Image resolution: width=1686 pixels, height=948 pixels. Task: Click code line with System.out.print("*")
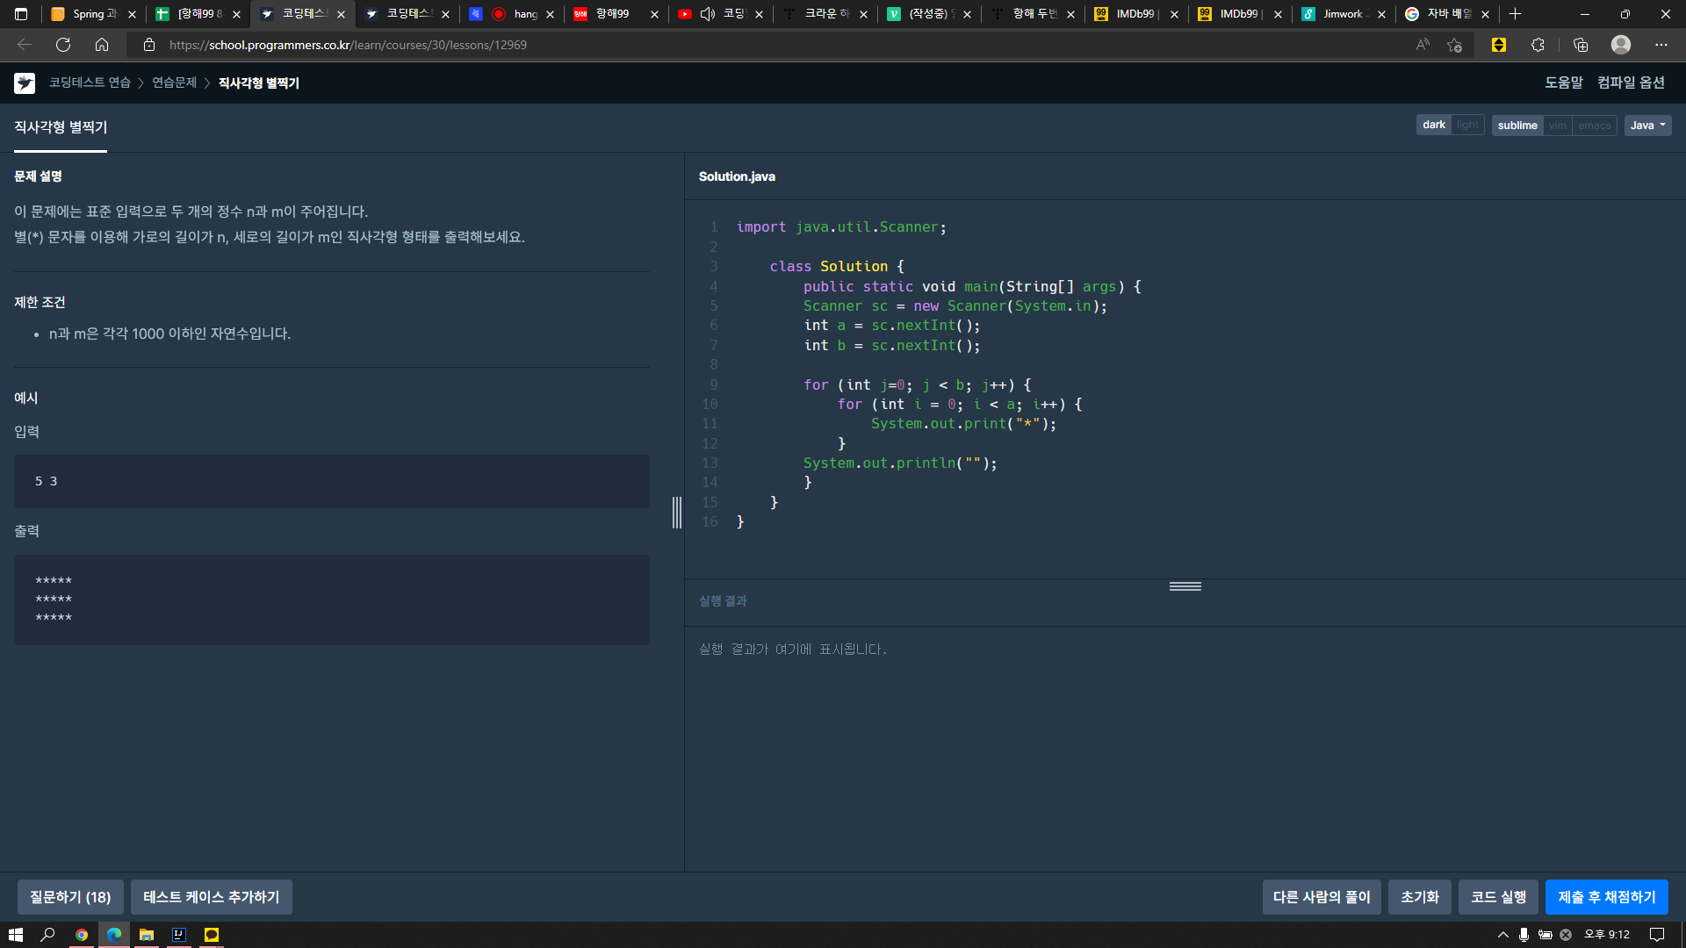pos(964,424)
